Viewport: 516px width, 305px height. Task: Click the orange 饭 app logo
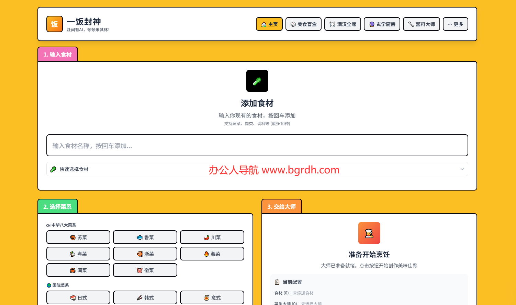[x=55, y=24]
